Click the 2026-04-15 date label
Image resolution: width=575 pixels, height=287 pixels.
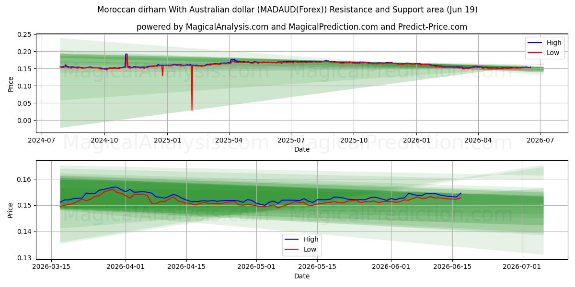tap(186, 267)
